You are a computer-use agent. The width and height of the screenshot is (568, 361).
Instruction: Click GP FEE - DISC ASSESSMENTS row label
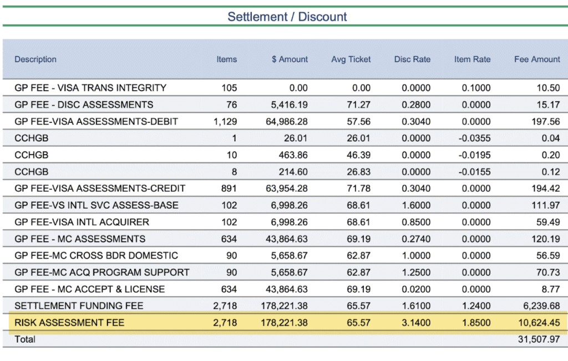click(84, 105)
